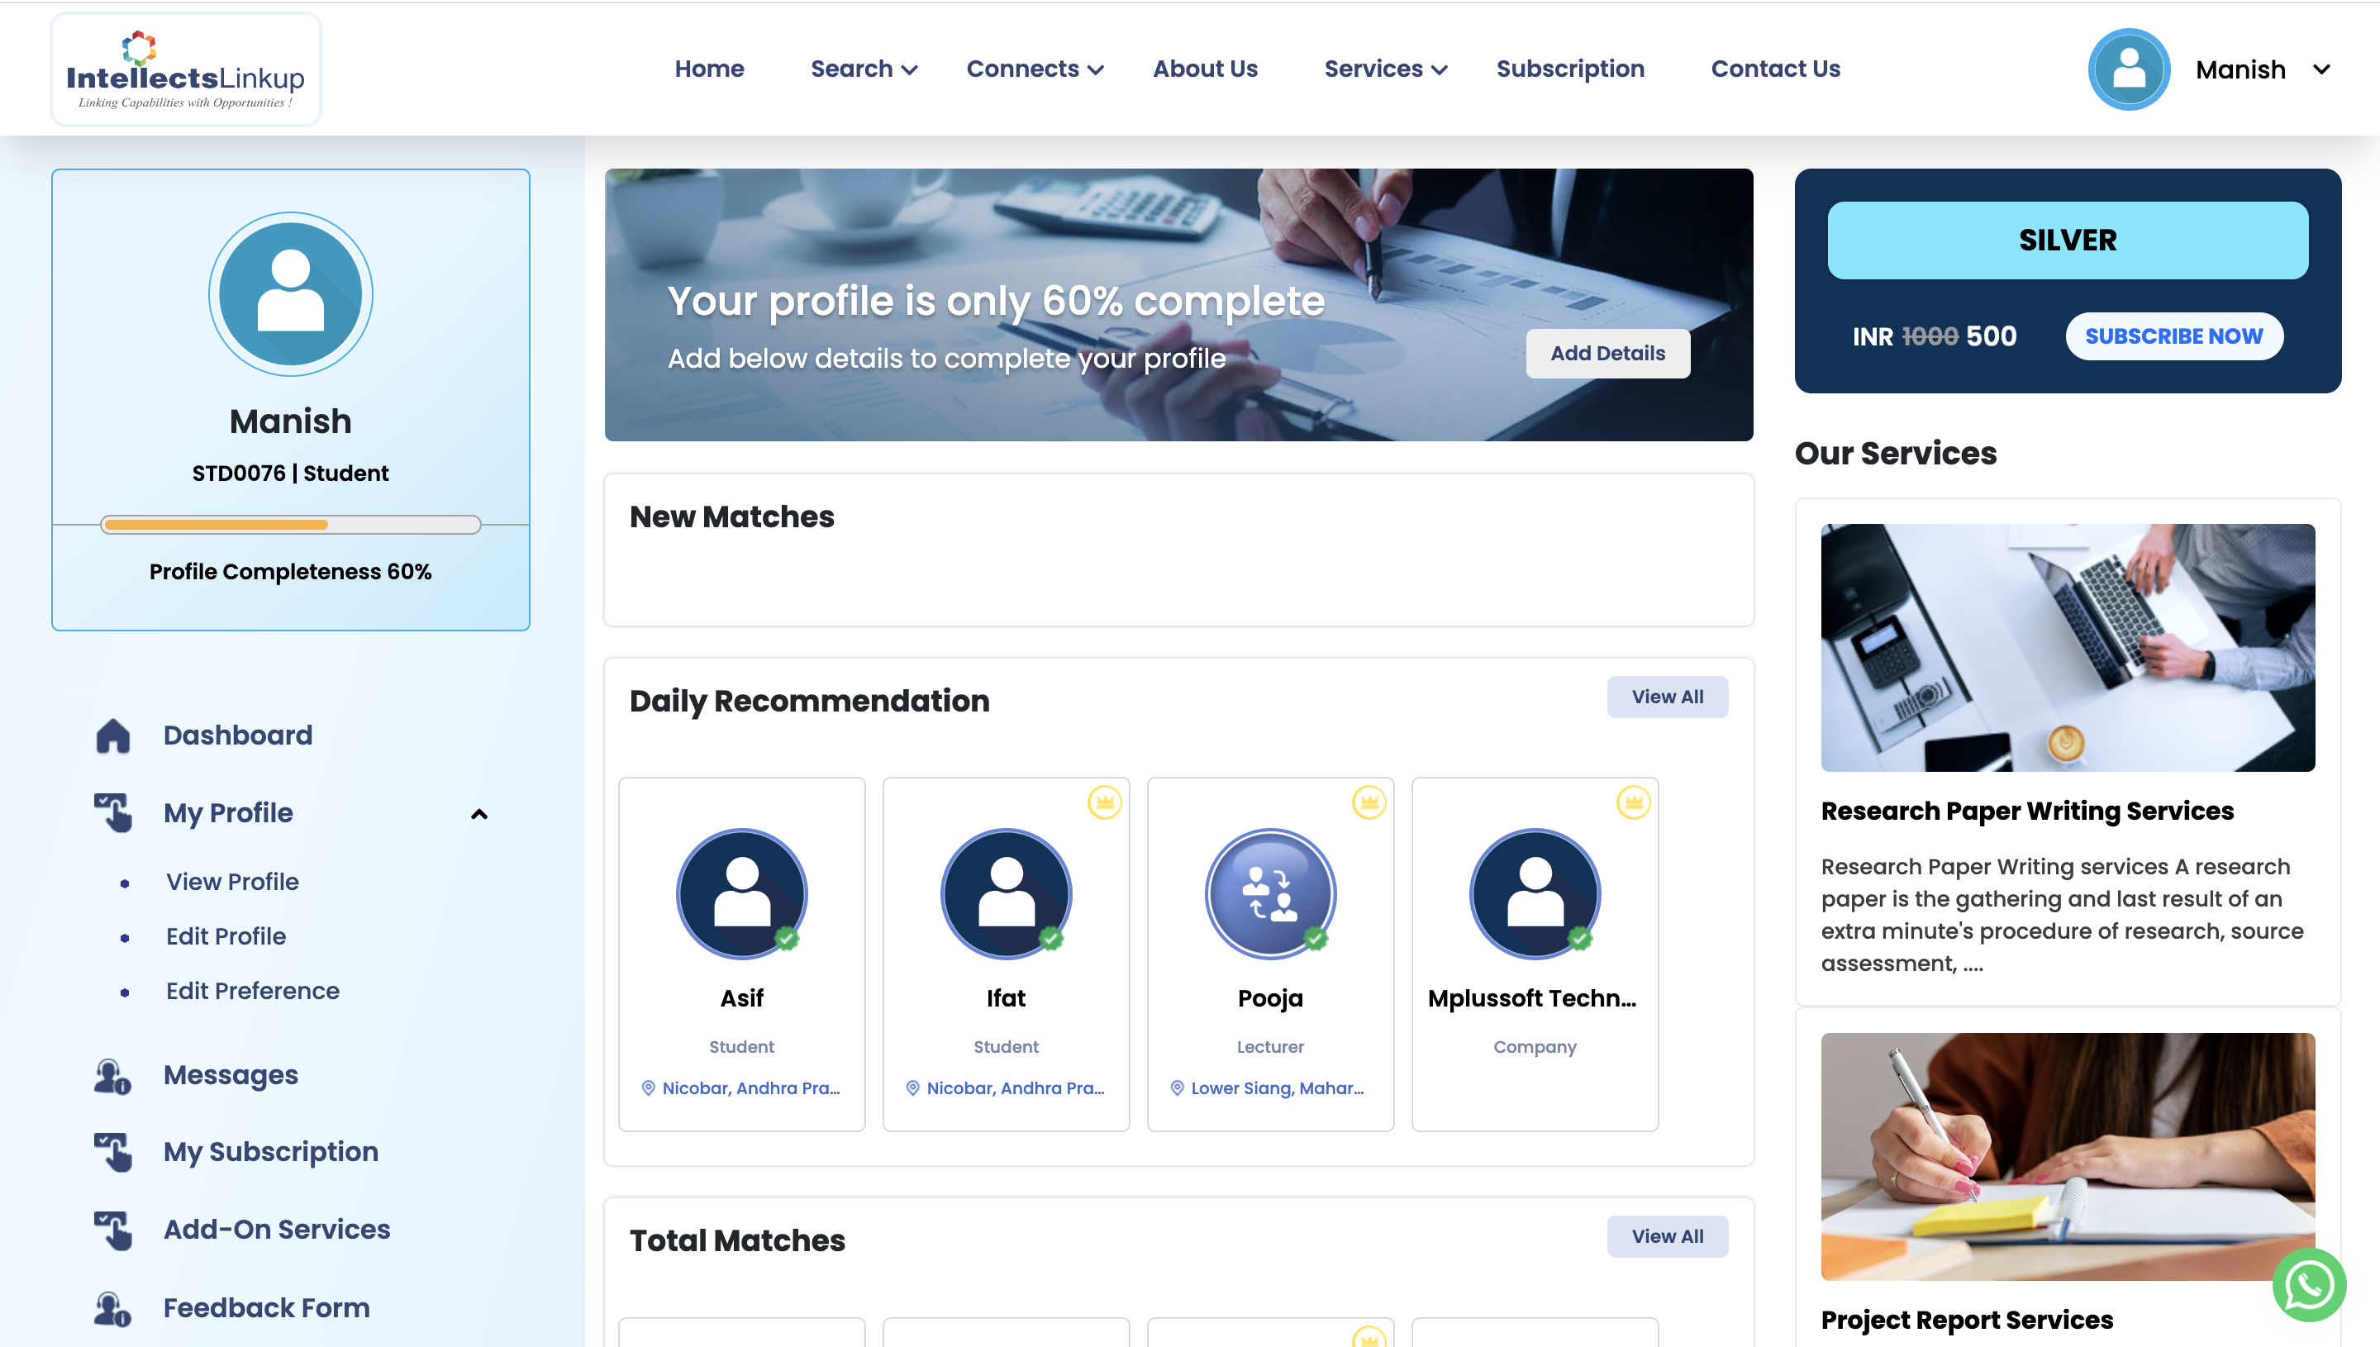Click the SILVER plan button
The image size is (2380, 1347).
pyautogui.click(x=2068, y=240)
